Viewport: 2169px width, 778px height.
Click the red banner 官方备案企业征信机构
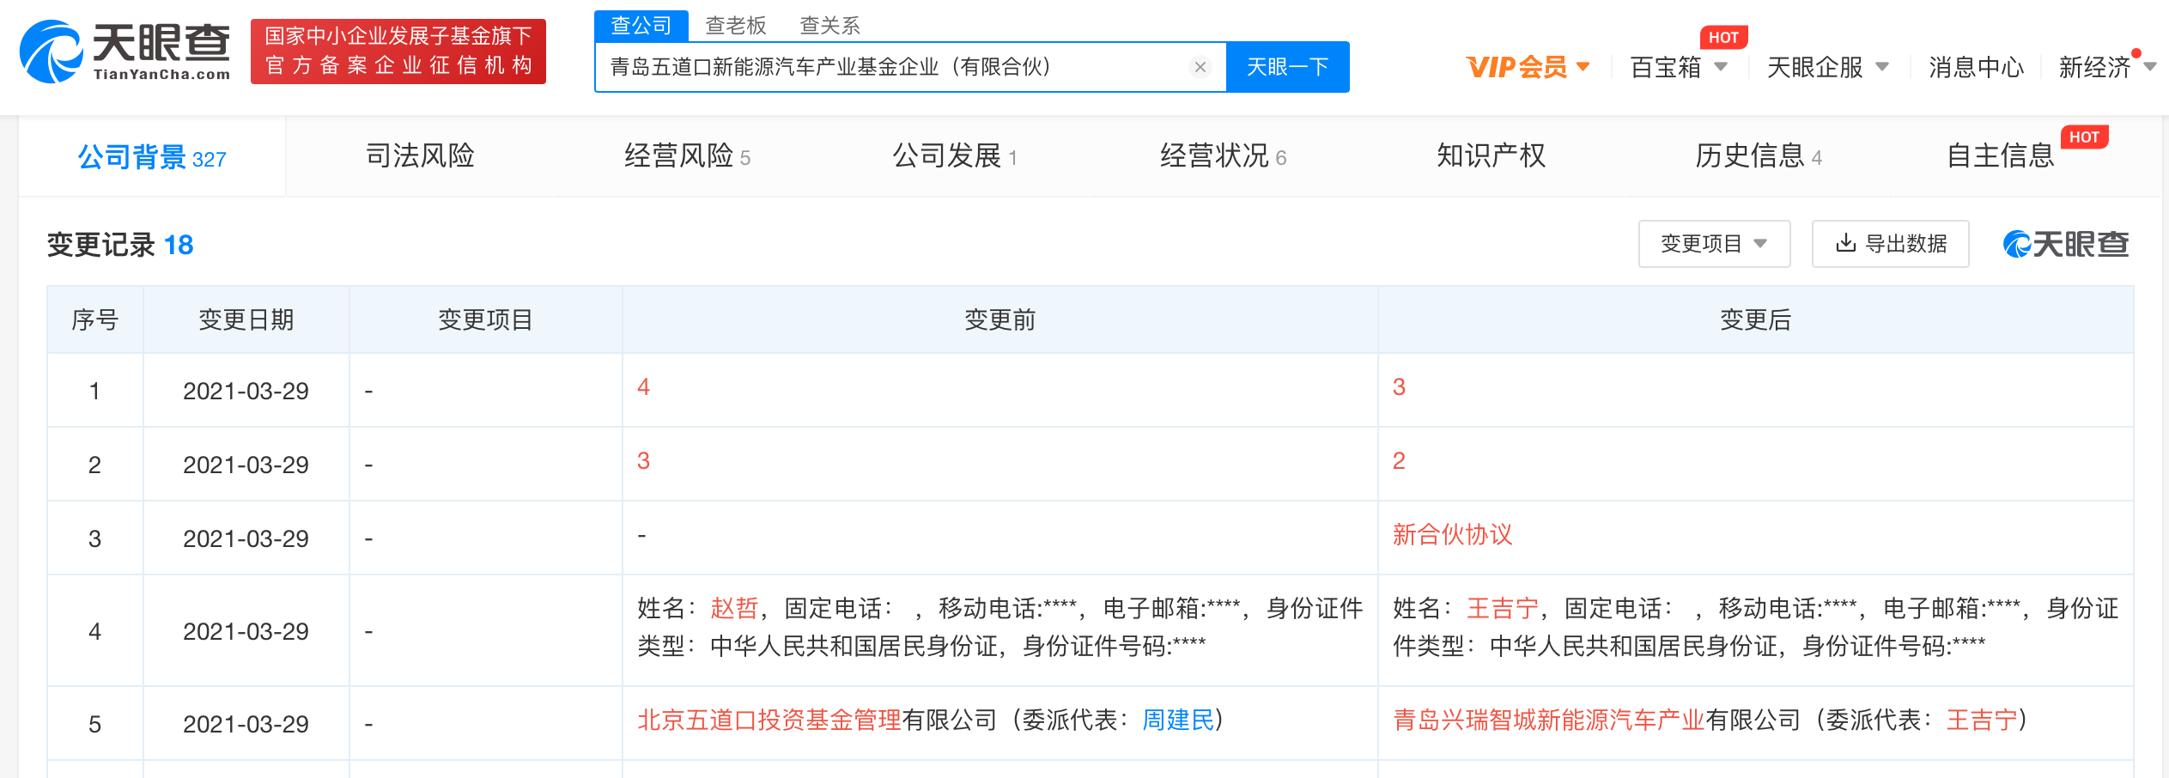pyautogui.click(x=398, y=52)
